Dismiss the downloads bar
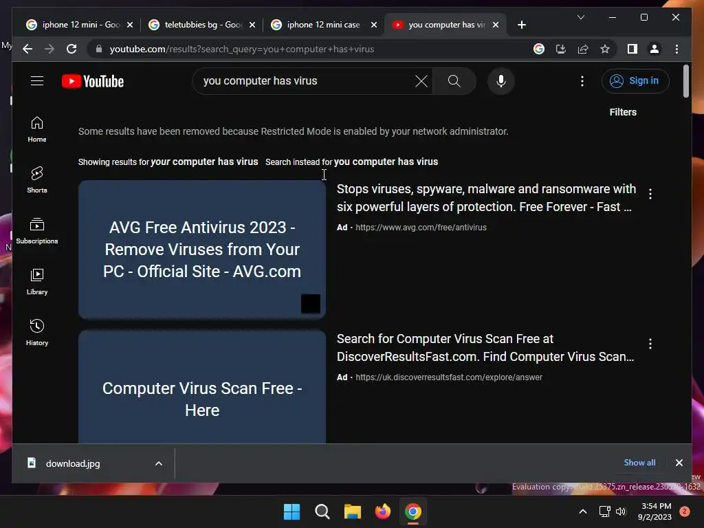The height and width of the screenshot is (528, 704). point(679,463)
